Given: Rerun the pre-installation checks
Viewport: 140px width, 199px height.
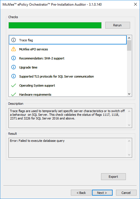Looking at the screenshot, I should pyautogui.click(x=118, y=25).
